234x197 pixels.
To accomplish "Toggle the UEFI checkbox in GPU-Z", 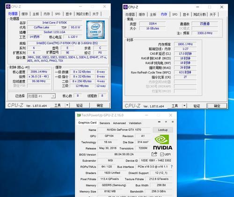I will coord(162,154).
